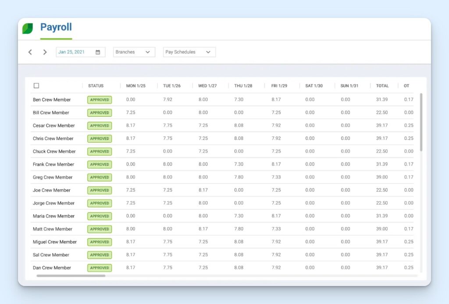The height and width of the screenshot is (304, 449).
Task: Toggle the select-all checkbox in header
Action: (36, 86)
